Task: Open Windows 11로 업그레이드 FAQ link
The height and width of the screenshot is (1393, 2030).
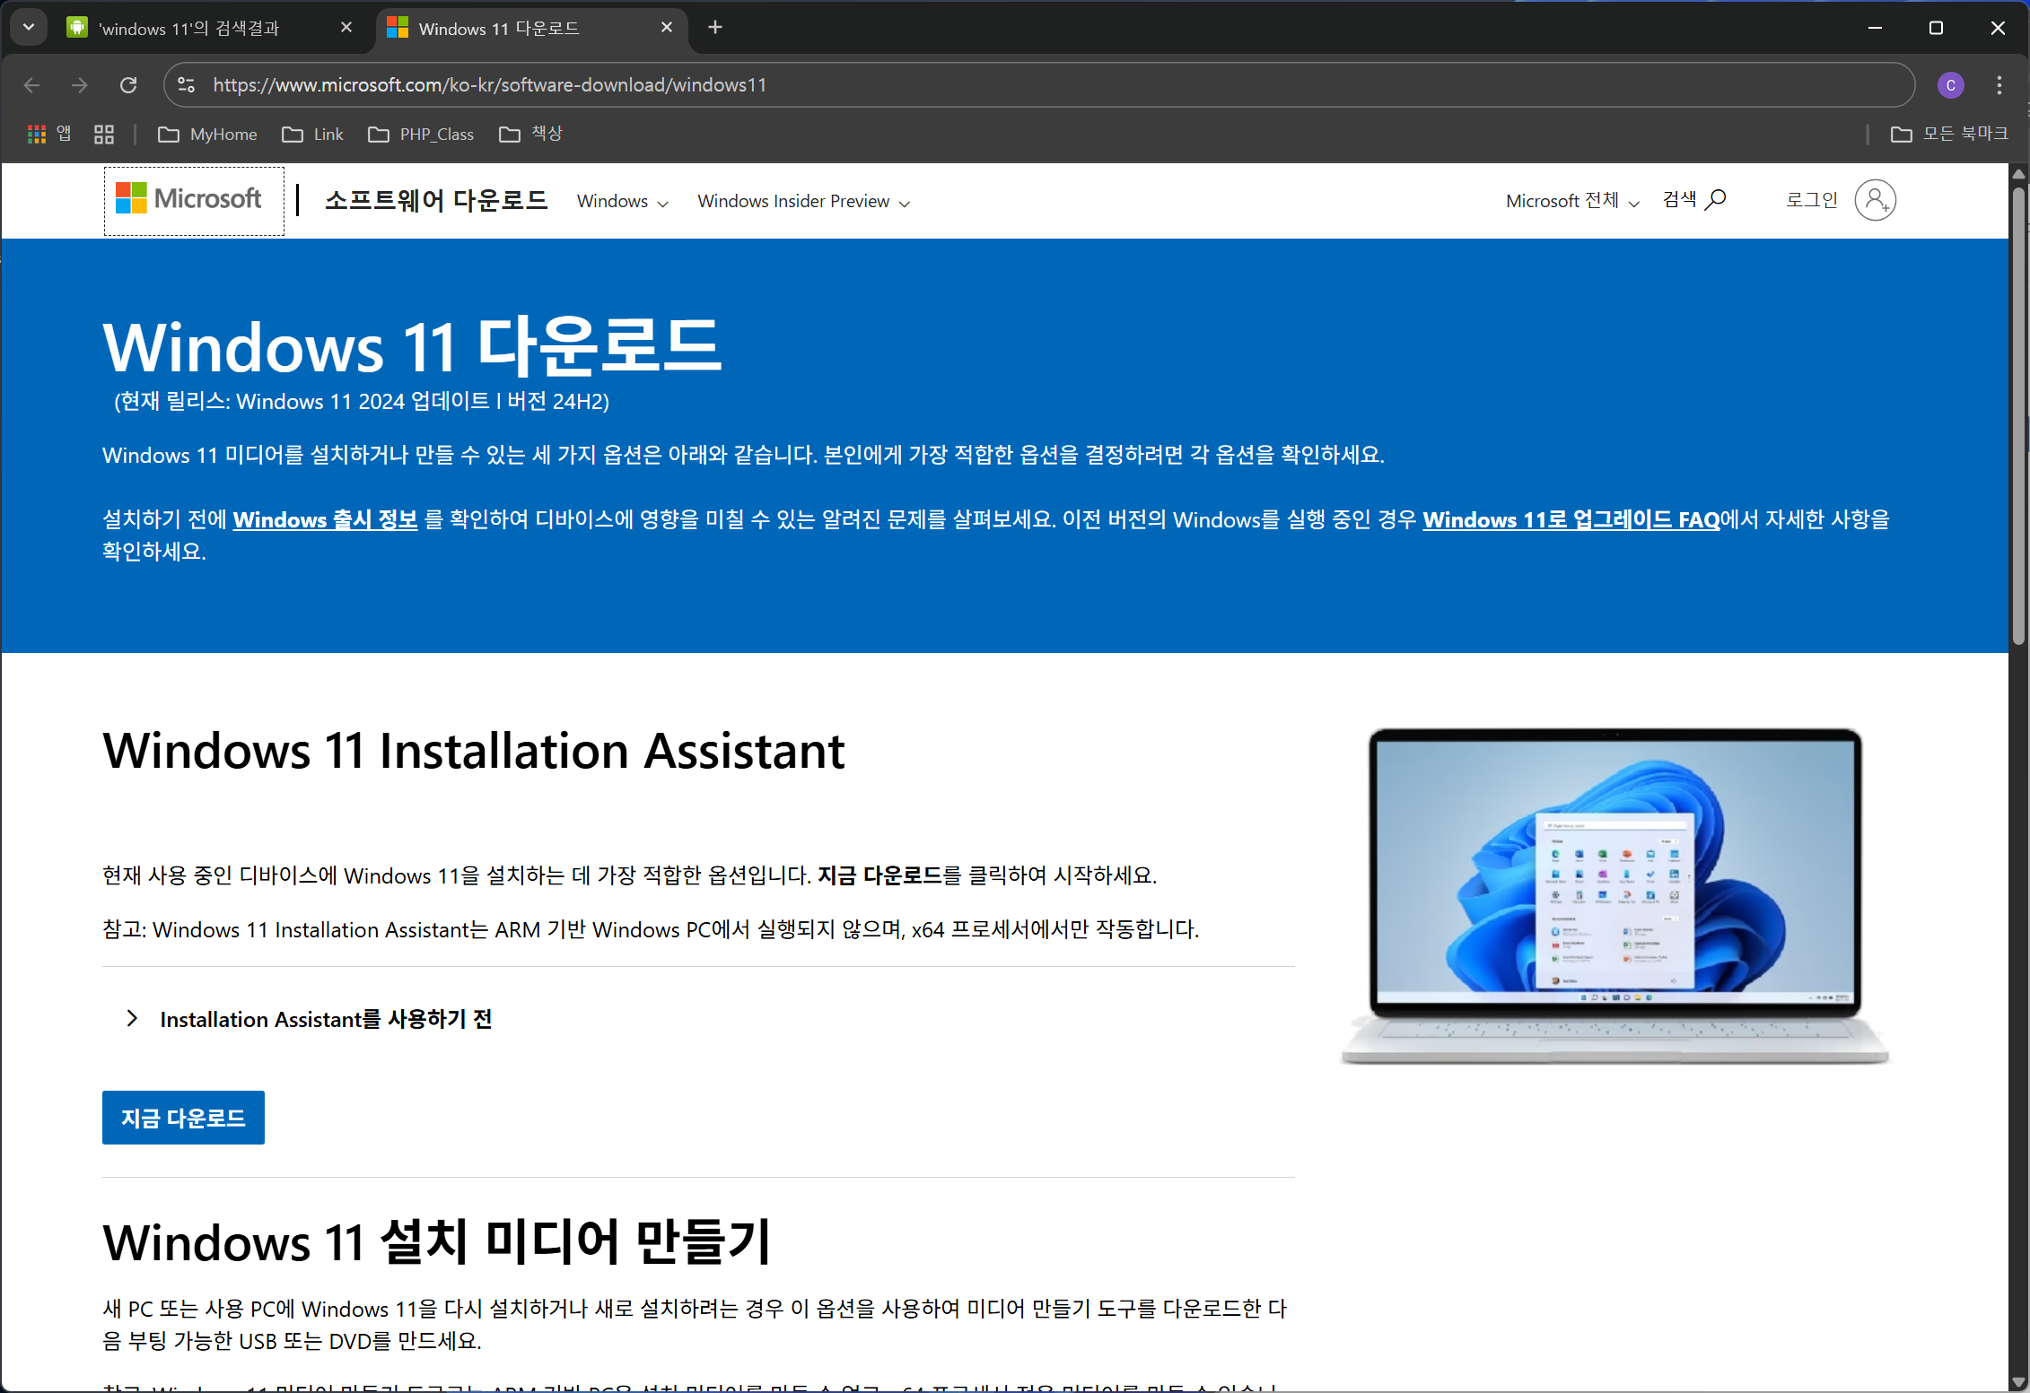Action: [1571, 519]
